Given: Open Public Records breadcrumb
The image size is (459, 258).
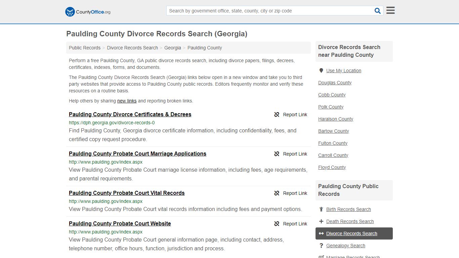Looking at the screenshot, I should pos(85,48).
